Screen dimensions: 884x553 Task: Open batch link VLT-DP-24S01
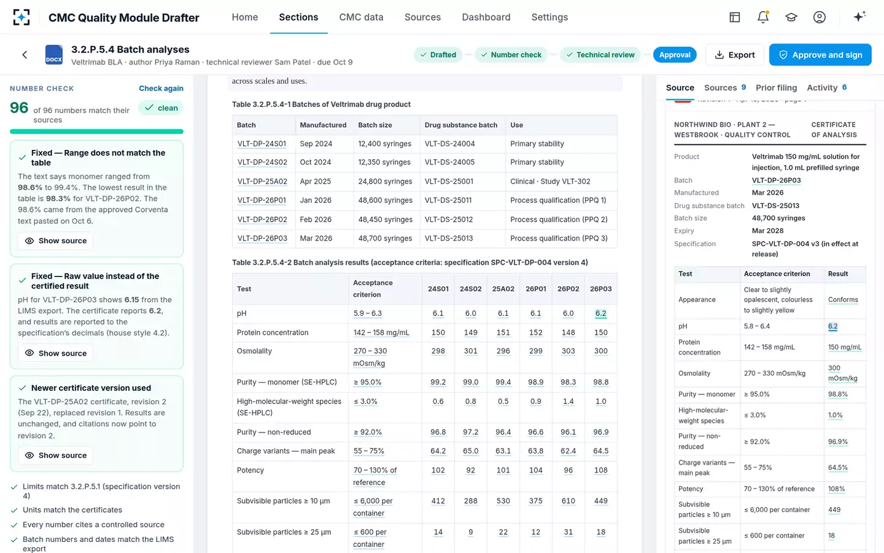click(262, 144)
